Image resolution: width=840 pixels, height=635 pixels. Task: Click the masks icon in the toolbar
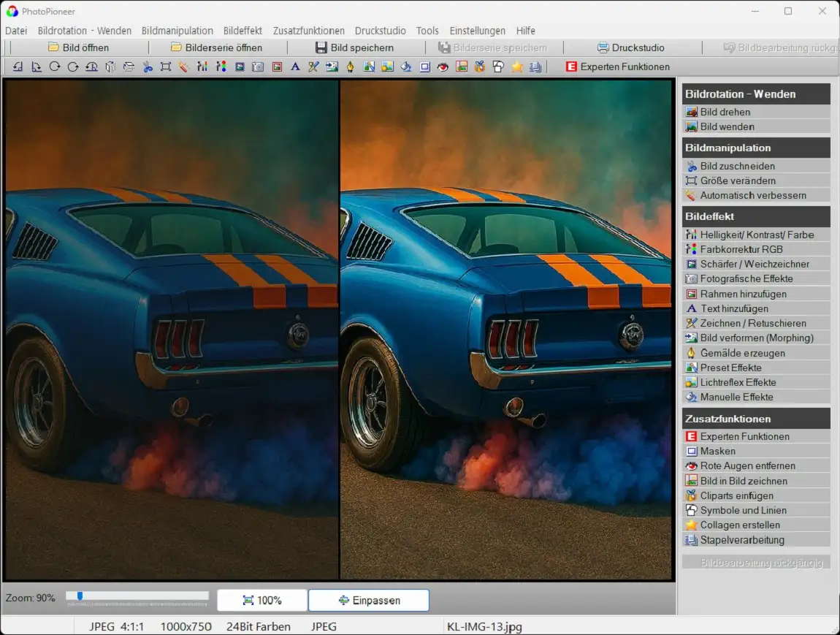click(x=424, y=66)
